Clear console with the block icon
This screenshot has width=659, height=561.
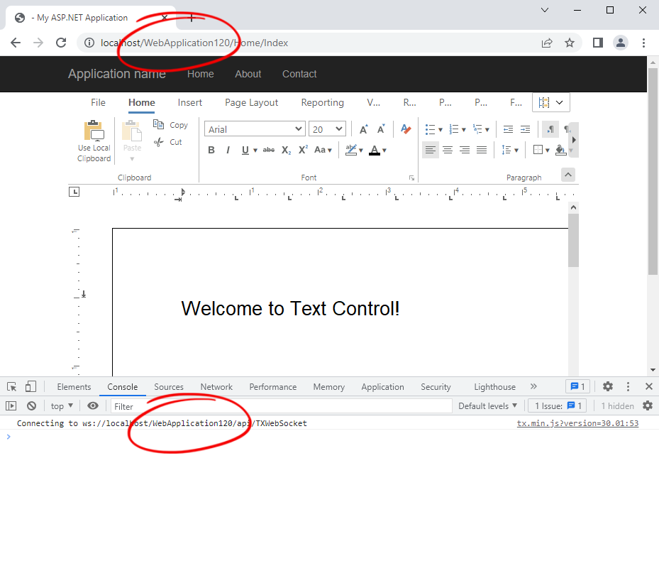click(x=31, y=405)
